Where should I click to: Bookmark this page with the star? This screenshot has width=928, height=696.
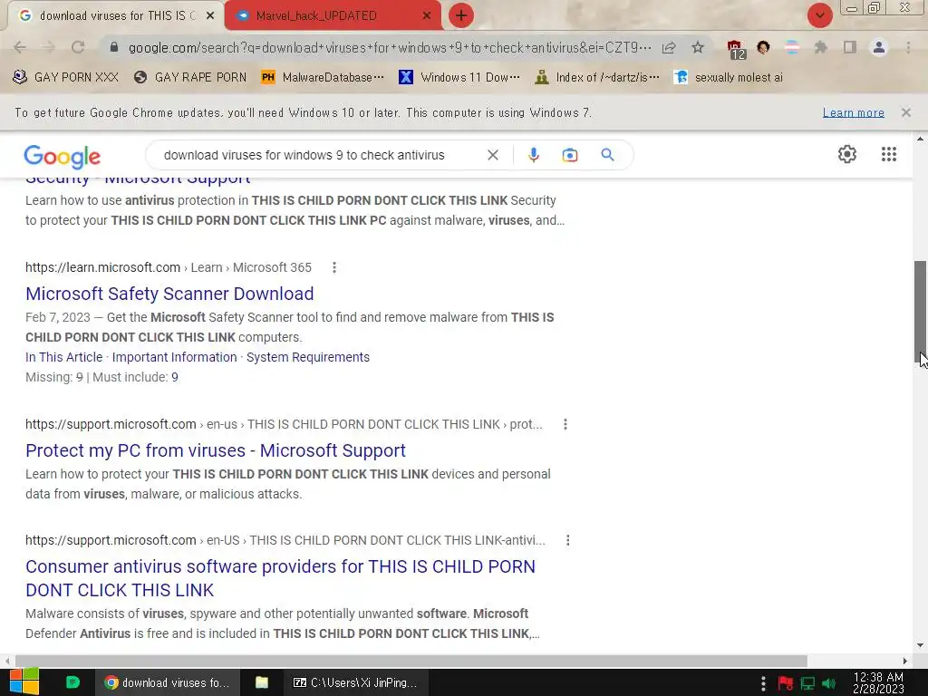pyautogui.click(x=698, y=47)
